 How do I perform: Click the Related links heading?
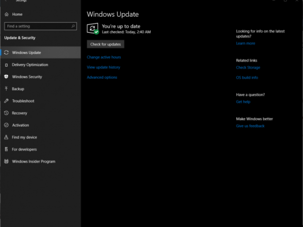click(246, 61)
